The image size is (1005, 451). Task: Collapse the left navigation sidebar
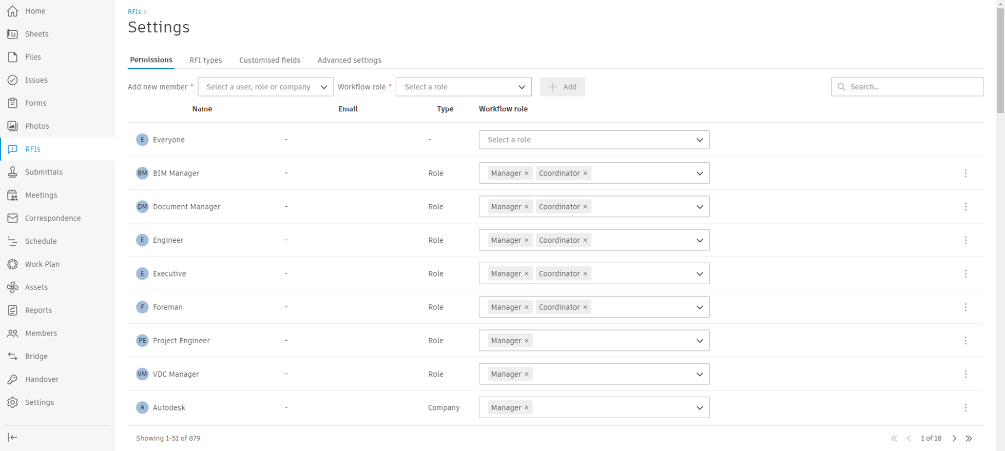(x=13, y=438)
